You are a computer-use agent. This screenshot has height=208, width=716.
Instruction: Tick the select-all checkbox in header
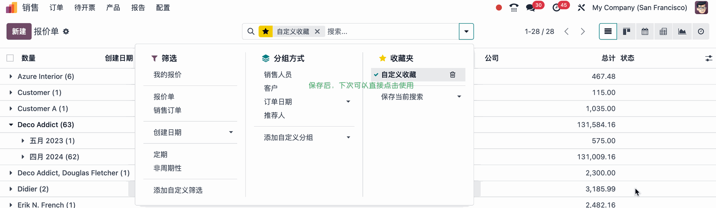pyautogui.click(x=10, y=58)
